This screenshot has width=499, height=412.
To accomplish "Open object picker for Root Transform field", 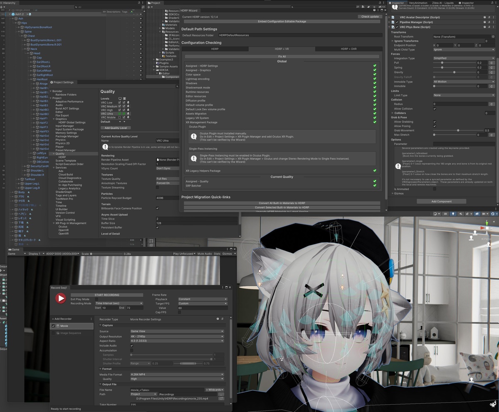I will click(x=493, y=37).
